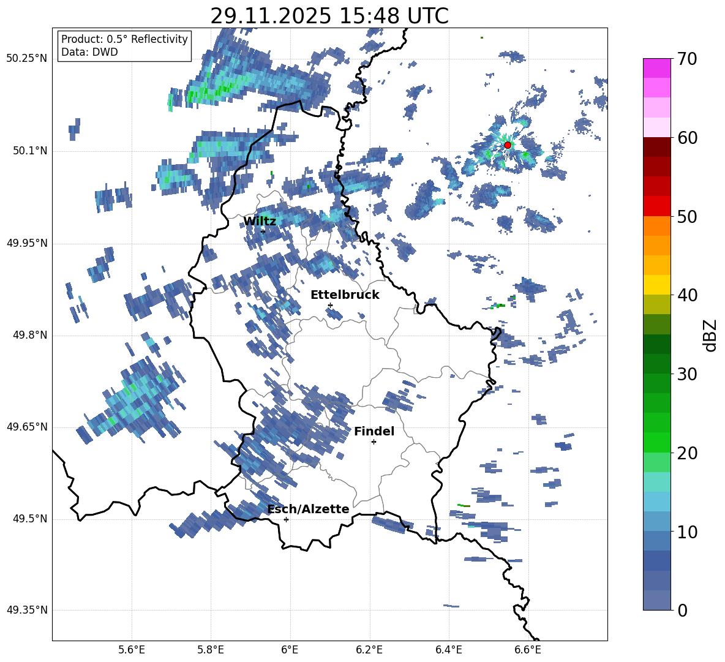Click the title 29.11.2025 15:48 UTC
The height and width of the screenshot is (662, 725).
tap(329, 16)
